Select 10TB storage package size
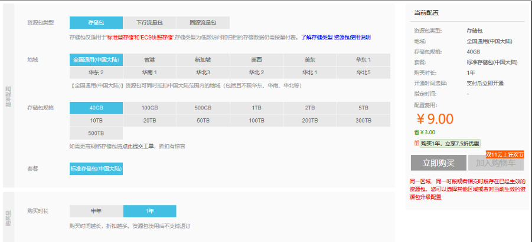Image resolution: width=532 pixels, height=242 pixels. pos(96,121)
